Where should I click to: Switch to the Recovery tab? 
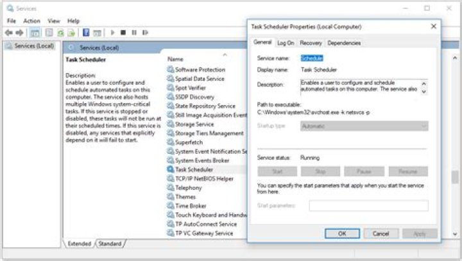coord(311,43)
